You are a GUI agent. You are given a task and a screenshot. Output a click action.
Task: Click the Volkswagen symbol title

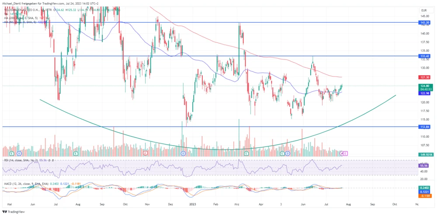click(22, 9)
